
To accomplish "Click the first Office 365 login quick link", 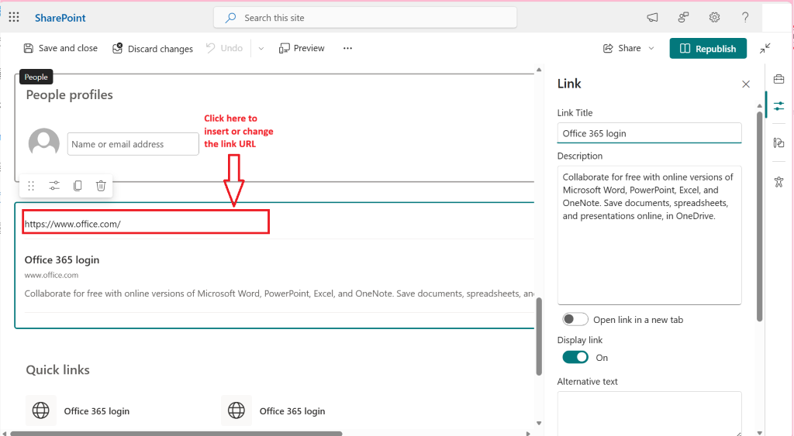I will click(97, 411).
